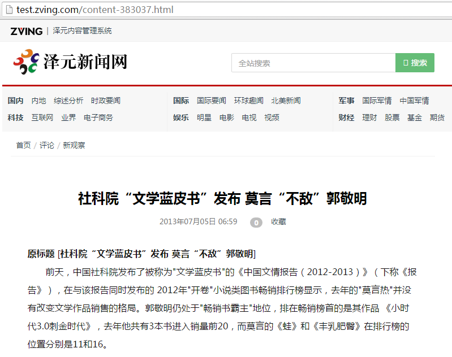
Task: Click the comment count bubble icon
Action: tap(256, 223)
